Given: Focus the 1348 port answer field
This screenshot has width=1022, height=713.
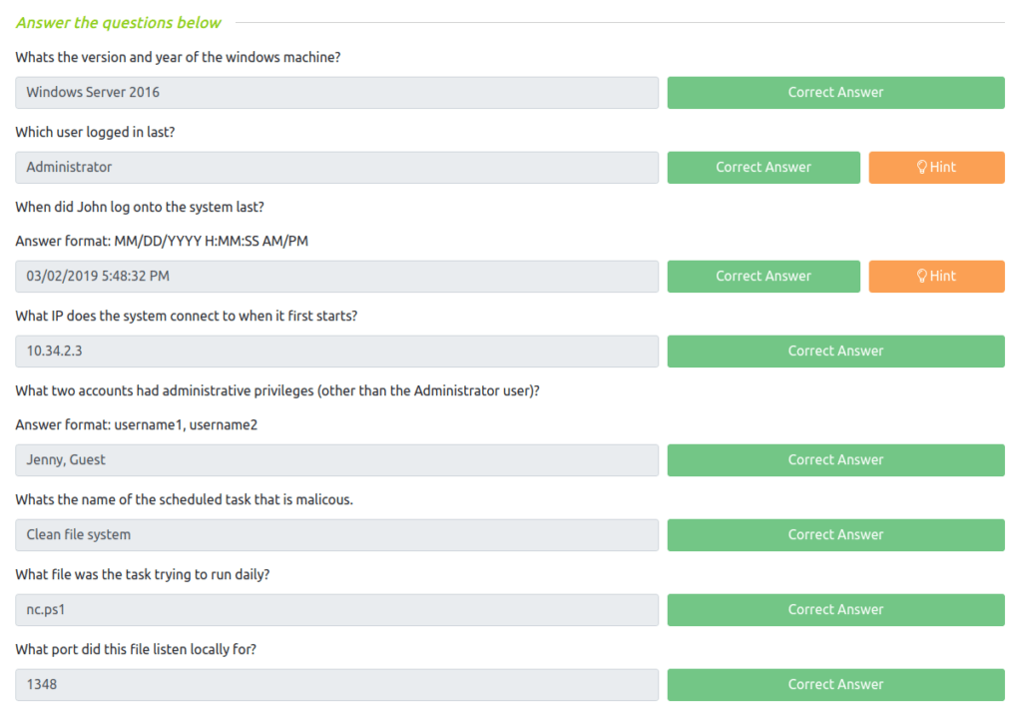Looking at the screenshot, I should pyautogui.click(x=337, y=684).
